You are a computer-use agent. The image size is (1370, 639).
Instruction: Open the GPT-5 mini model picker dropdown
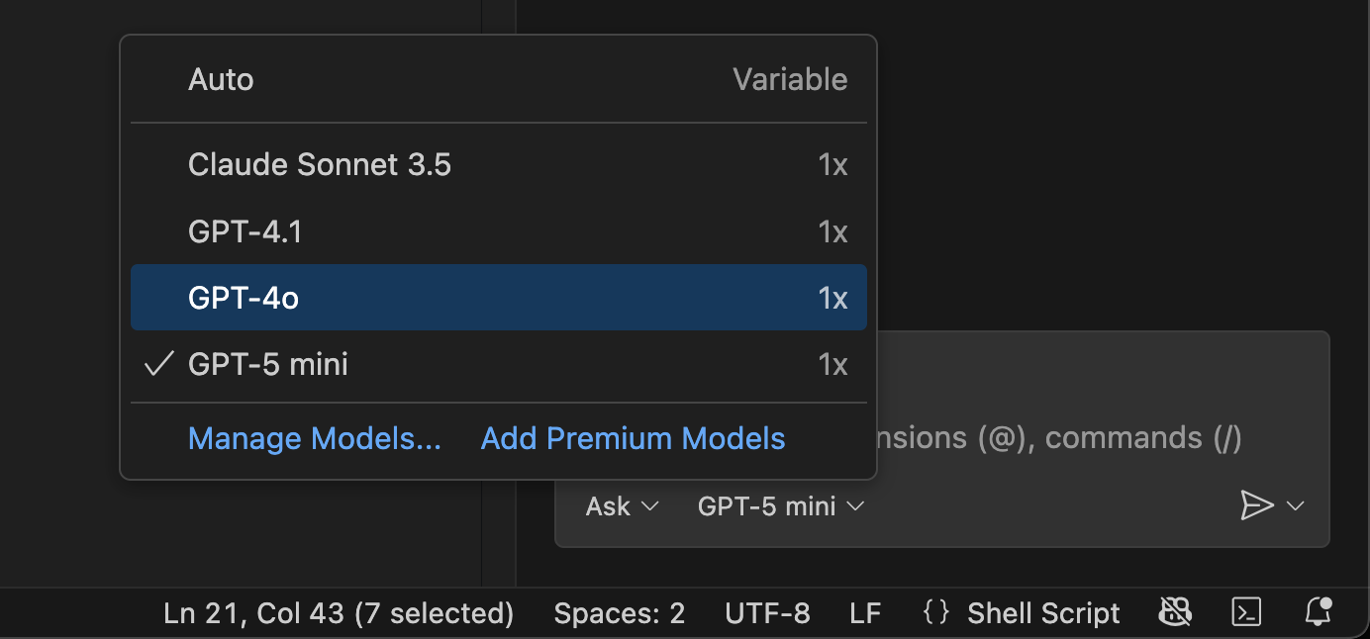click(781, 506)
